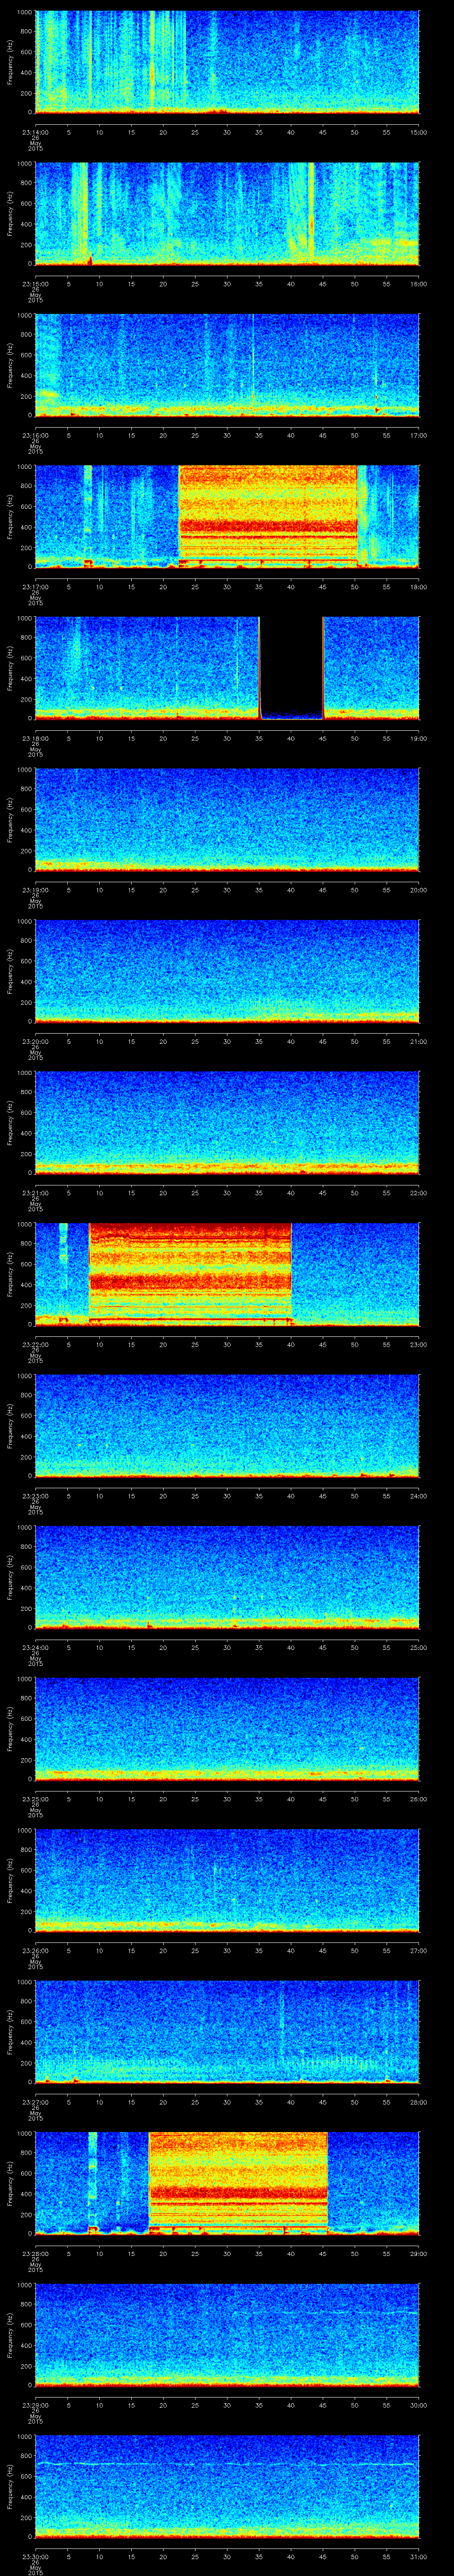Click the "23:14:00" time axis label
Screen dimensions: 454x2576
(x=35, y=132)
